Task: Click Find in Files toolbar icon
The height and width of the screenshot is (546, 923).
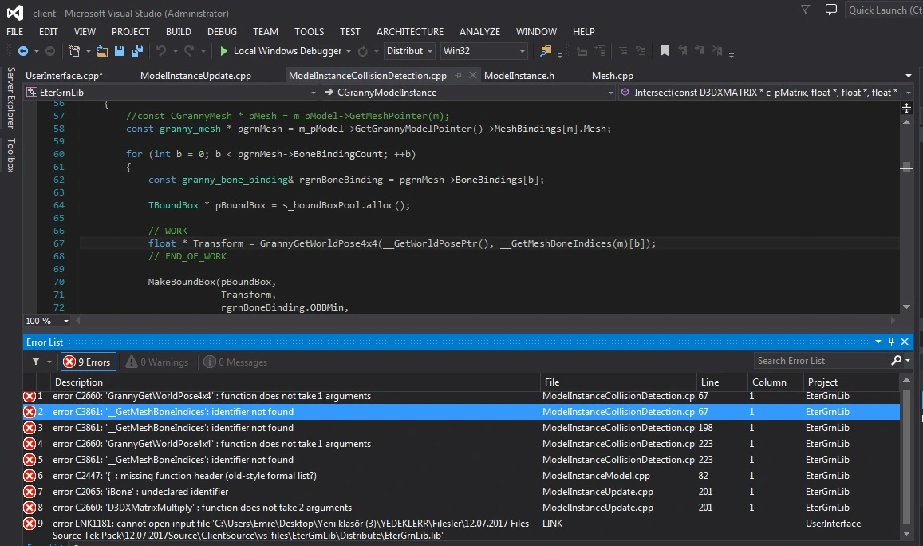Action: click(x=546, y=51)
